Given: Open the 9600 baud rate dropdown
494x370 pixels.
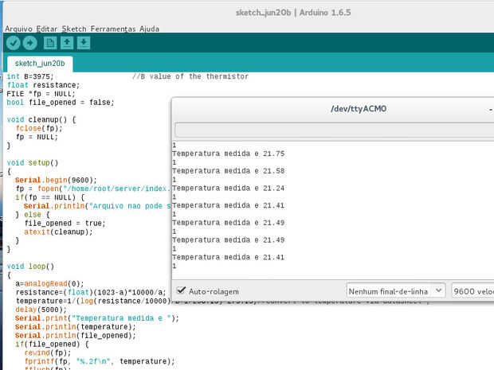Looking at the screenshot, I should tap(472, 291).
